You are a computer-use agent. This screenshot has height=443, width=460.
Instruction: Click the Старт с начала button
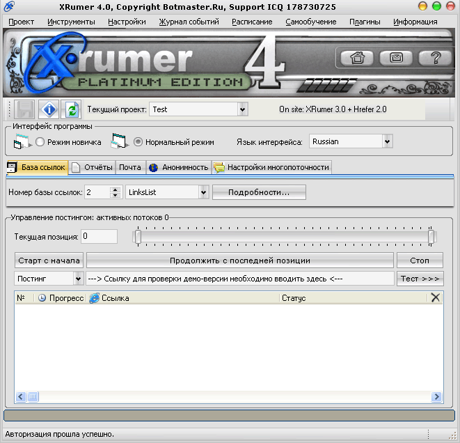click(x=49, y=261)
